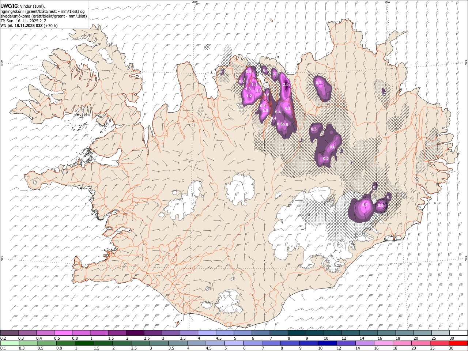Image resolution: width=468 pixels, height=351 pixels.
Task: Click the palest green 0.1 rain legend swatch
Action: click(10, 343)
